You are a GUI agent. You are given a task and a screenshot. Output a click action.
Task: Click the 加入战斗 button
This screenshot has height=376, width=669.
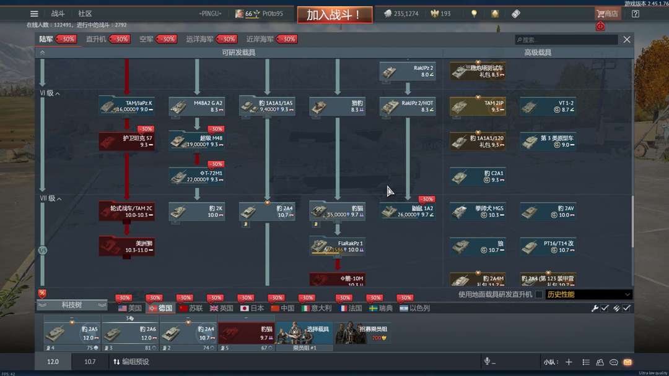(334, 15)
